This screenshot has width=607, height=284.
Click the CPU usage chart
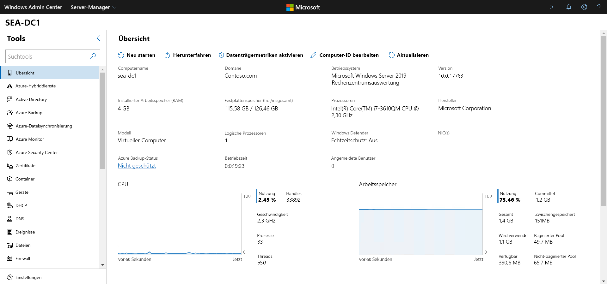point(180,224)
